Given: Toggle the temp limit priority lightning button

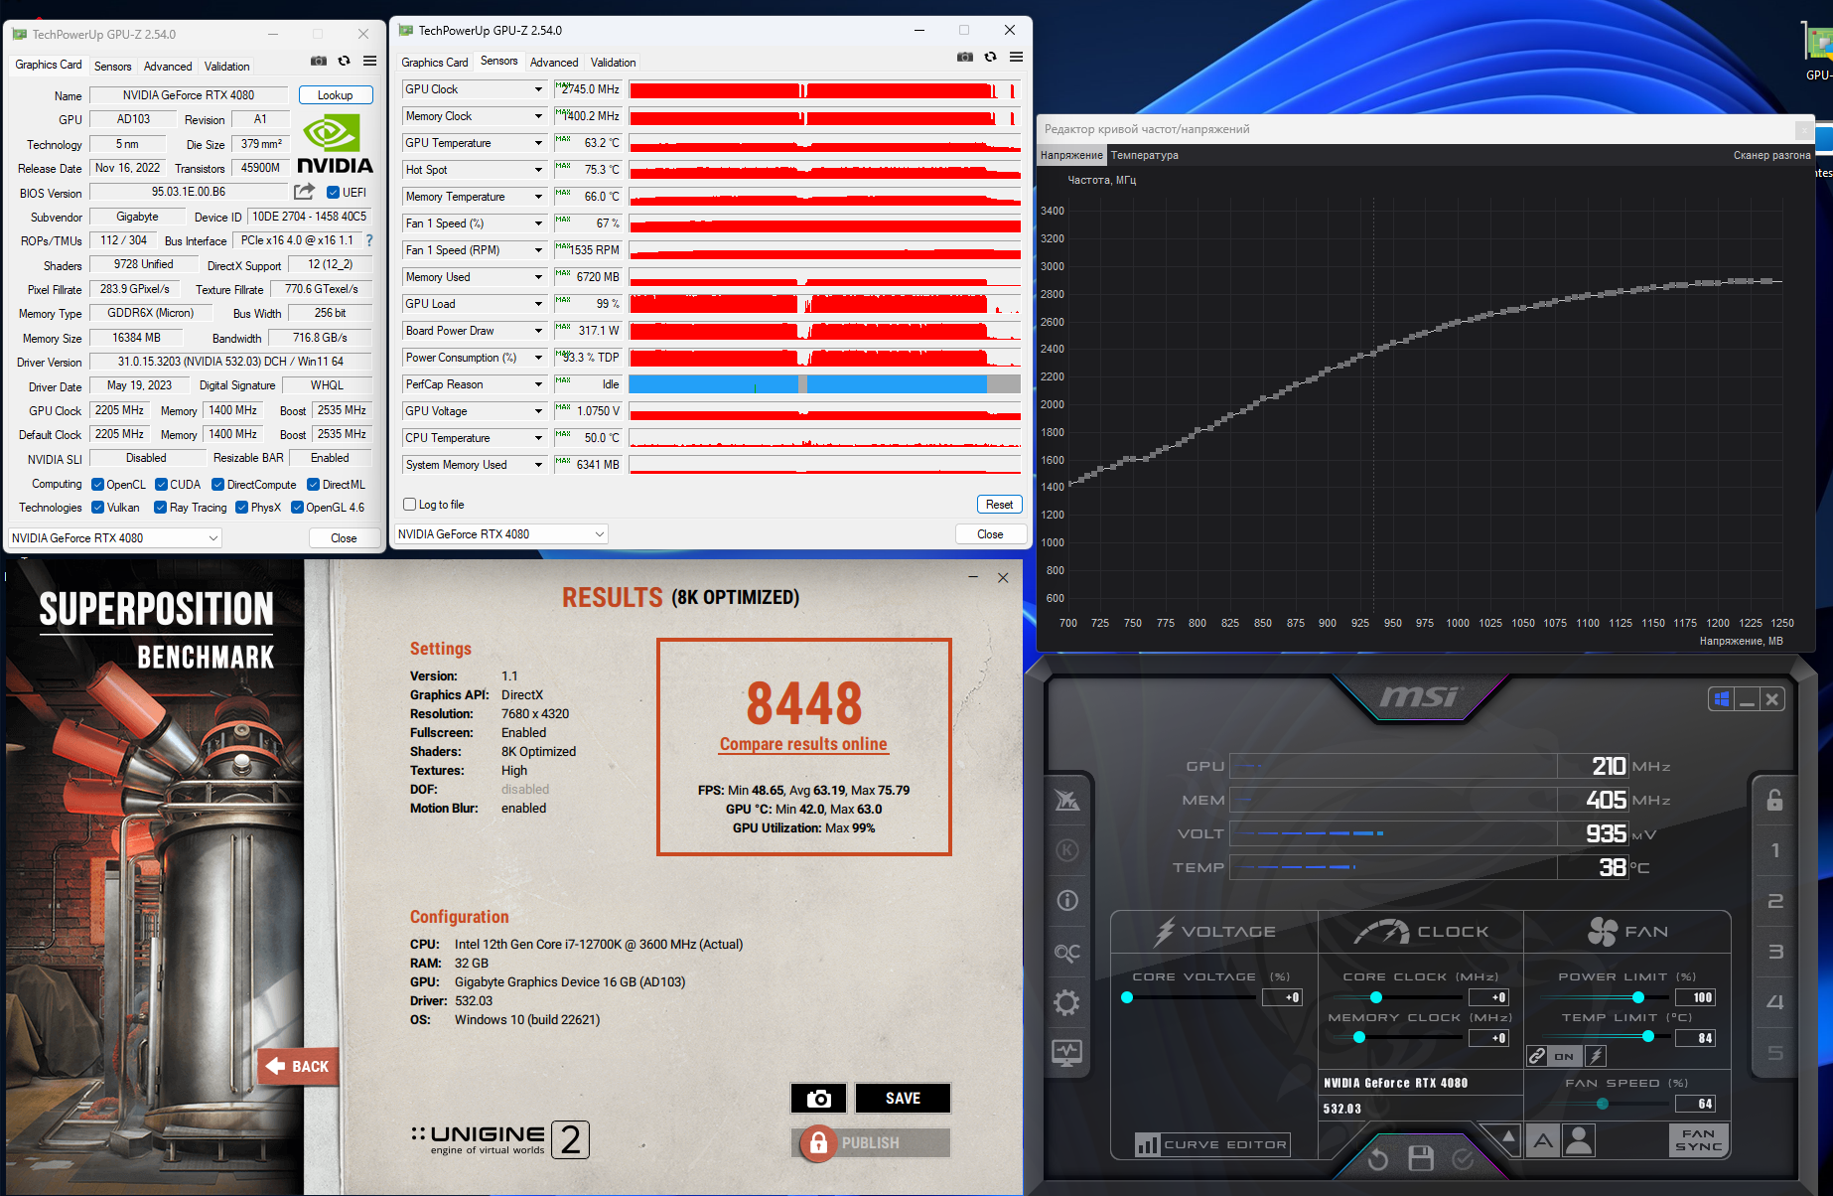Looking at the screenshot, I should (1596, 1056).
